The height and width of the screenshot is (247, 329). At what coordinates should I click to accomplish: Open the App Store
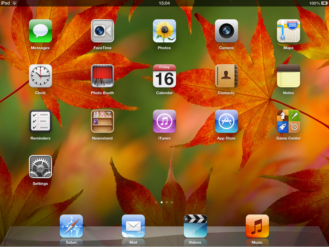tap(227, 121)
